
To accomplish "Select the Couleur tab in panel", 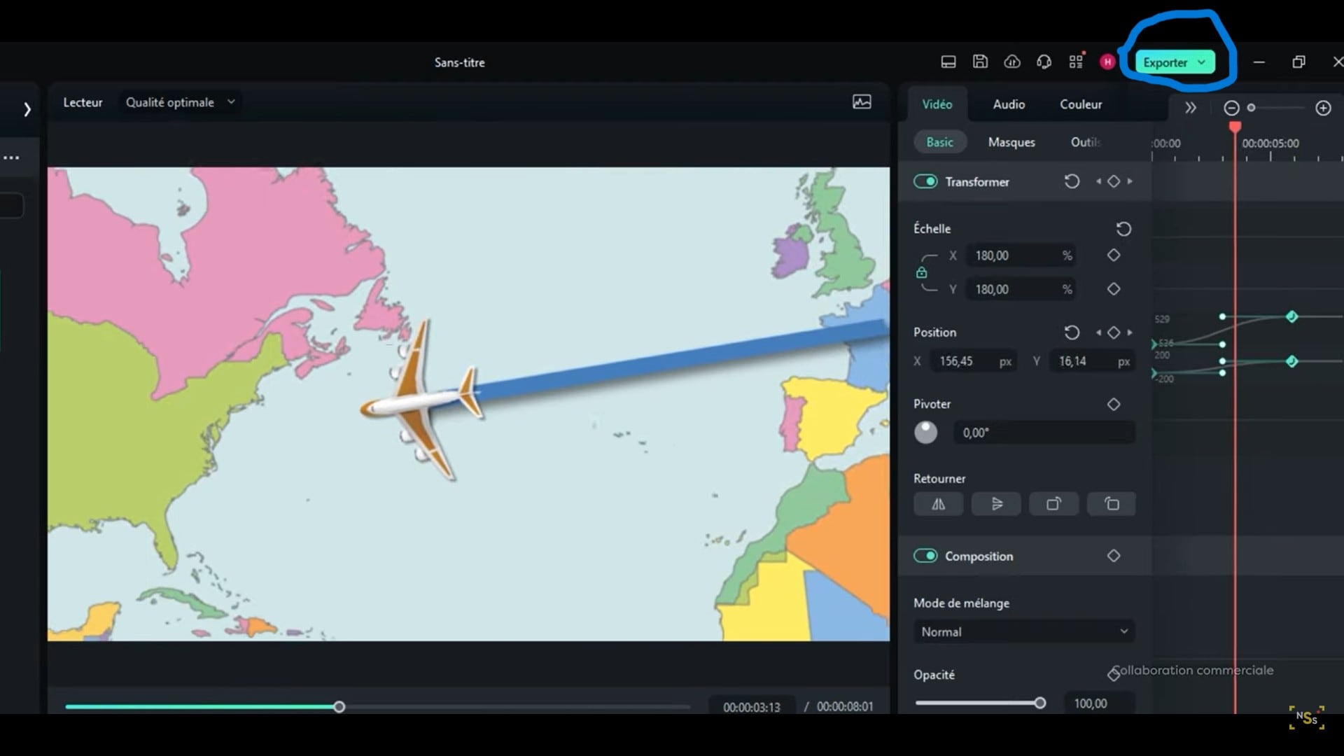I will click(x=1081, y=104).
